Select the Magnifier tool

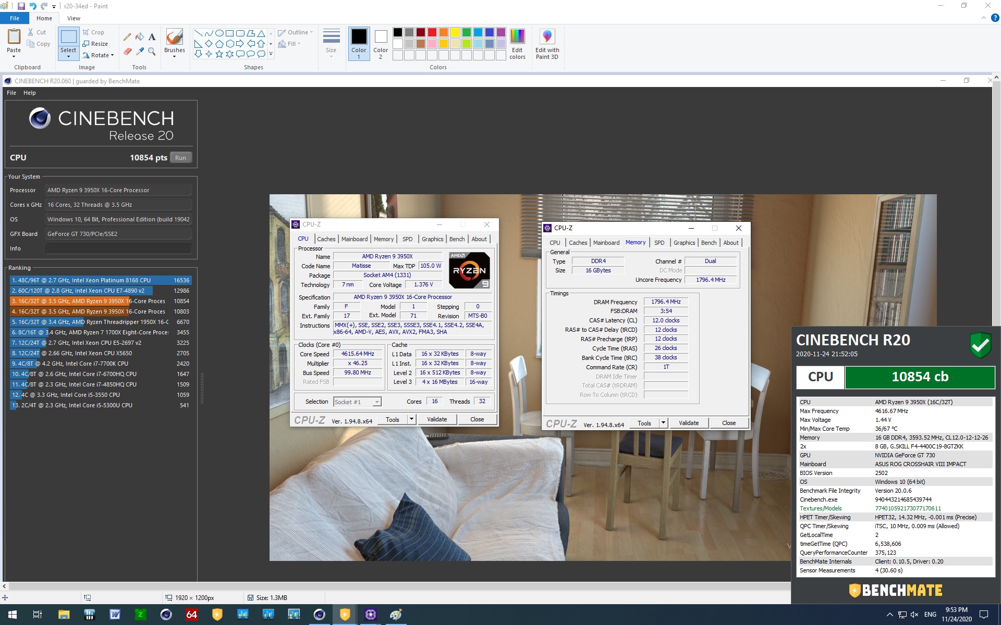point(152,51)
